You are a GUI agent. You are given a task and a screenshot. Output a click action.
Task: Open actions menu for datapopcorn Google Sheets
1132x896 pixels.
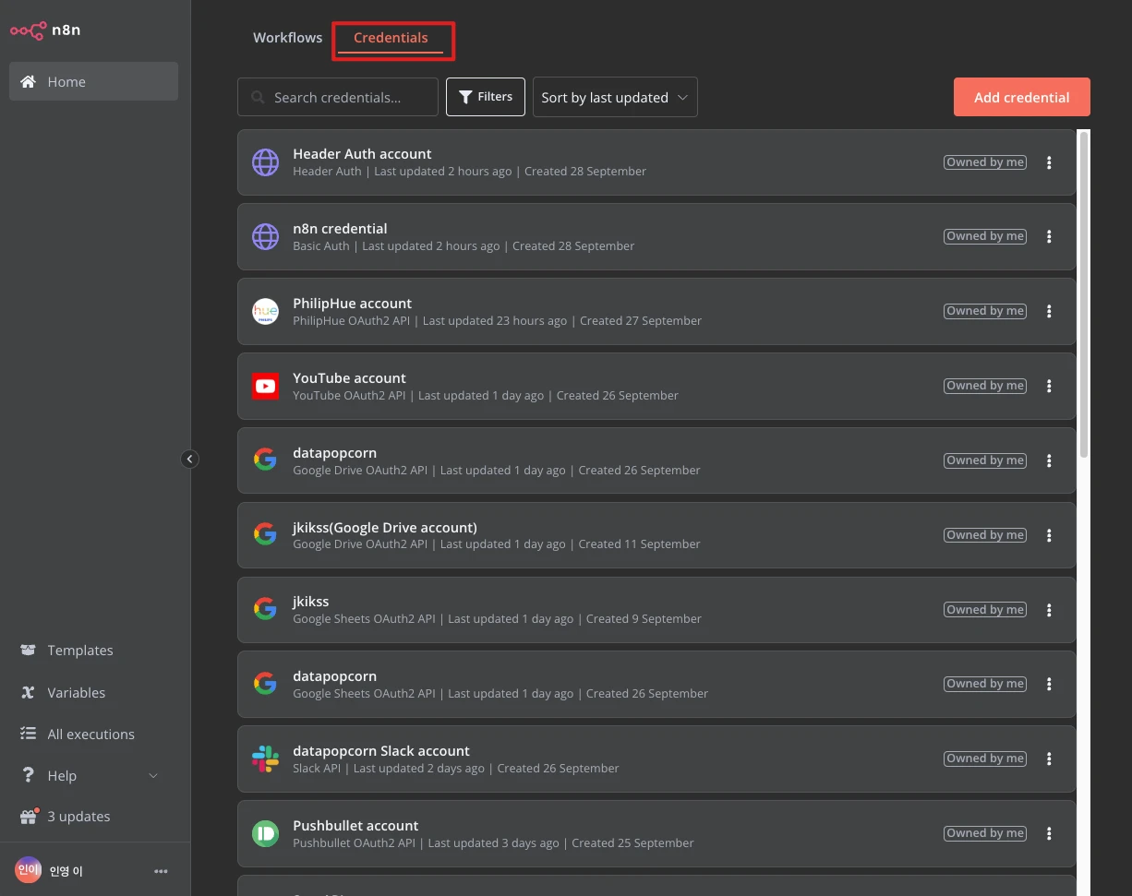click(x=1049, y=684)
